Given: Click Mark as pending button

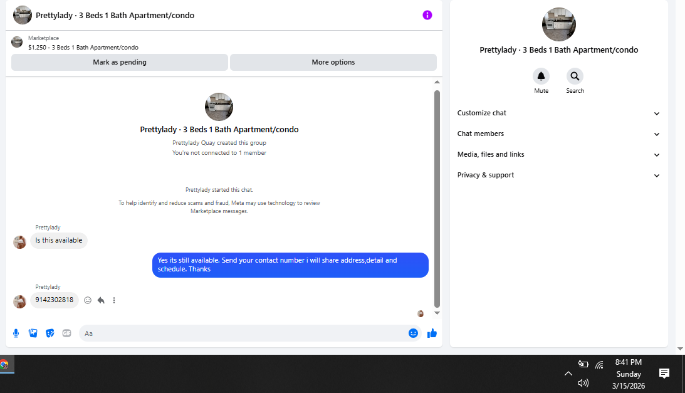Looking at the screenshot, I should [x=120, y=62].
